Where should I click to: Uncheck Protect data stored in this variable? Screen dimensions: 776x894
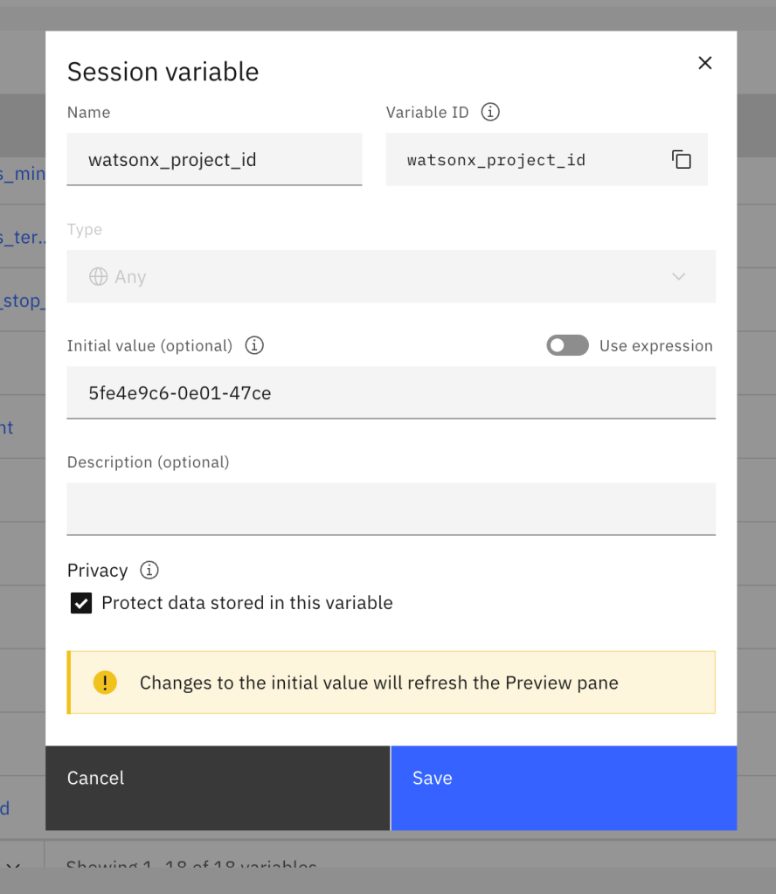coord(81,603)
